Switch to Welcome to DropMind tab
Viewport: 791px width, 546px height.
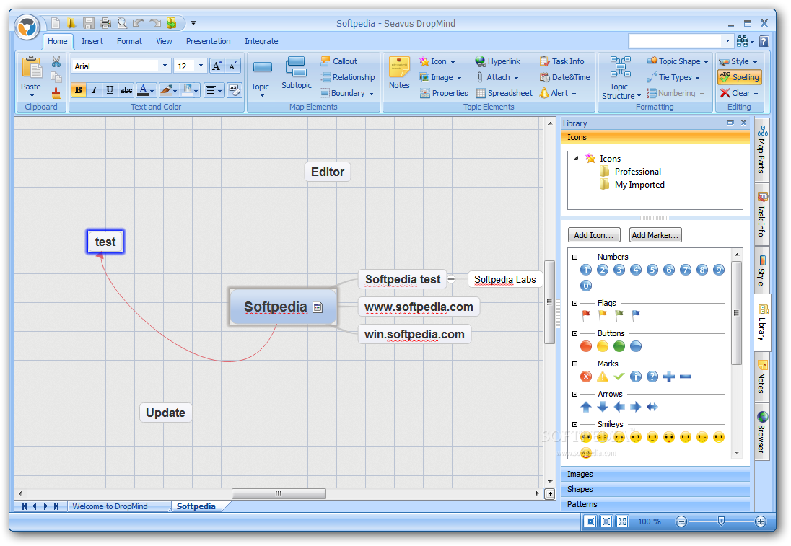pyautogui.click(x=110, y=506)
